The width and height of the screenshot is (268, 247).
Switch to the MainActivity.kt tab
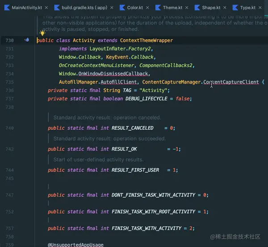[x=27, y=8]
